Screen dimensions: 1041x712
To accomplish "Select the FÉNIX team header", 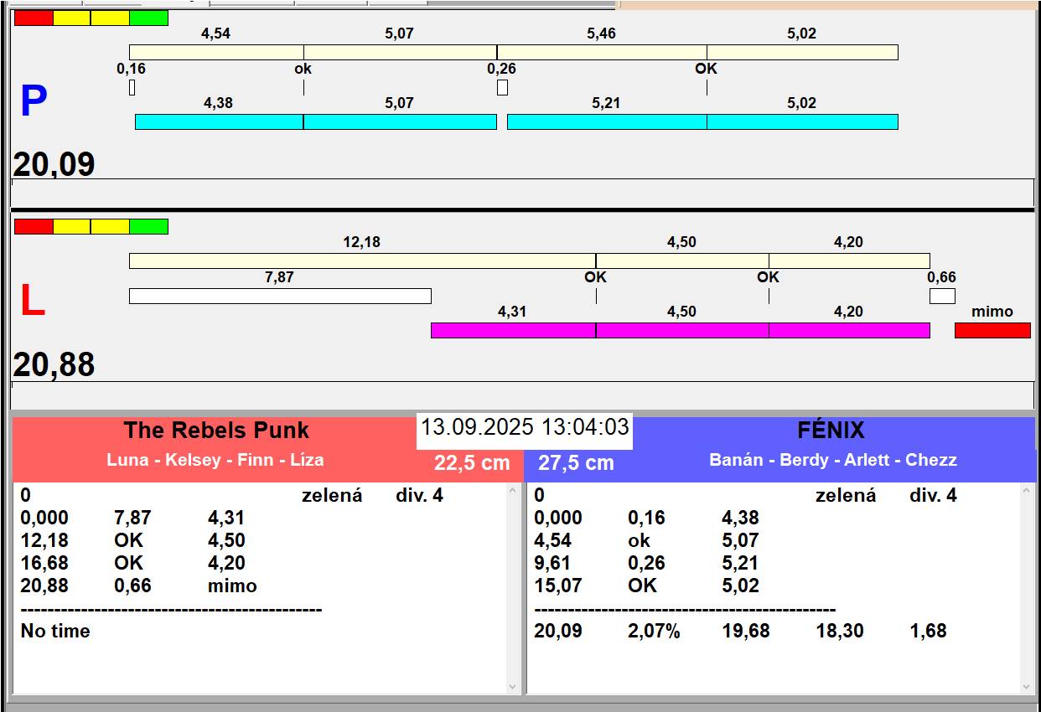I will 830,431.
